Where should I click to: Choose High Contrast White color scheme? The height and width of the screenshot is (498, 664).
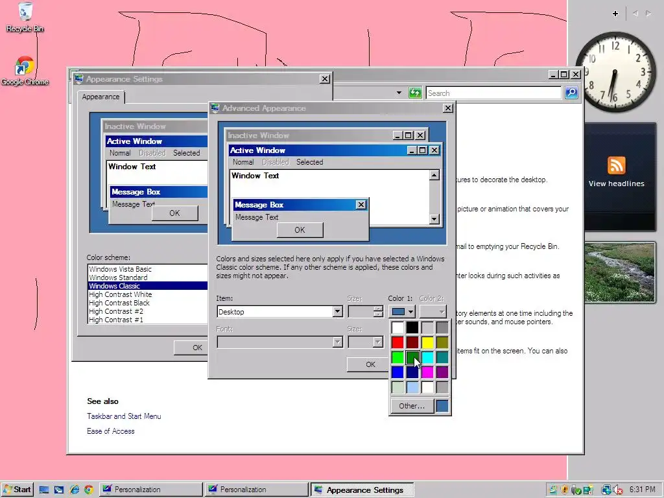148,294
